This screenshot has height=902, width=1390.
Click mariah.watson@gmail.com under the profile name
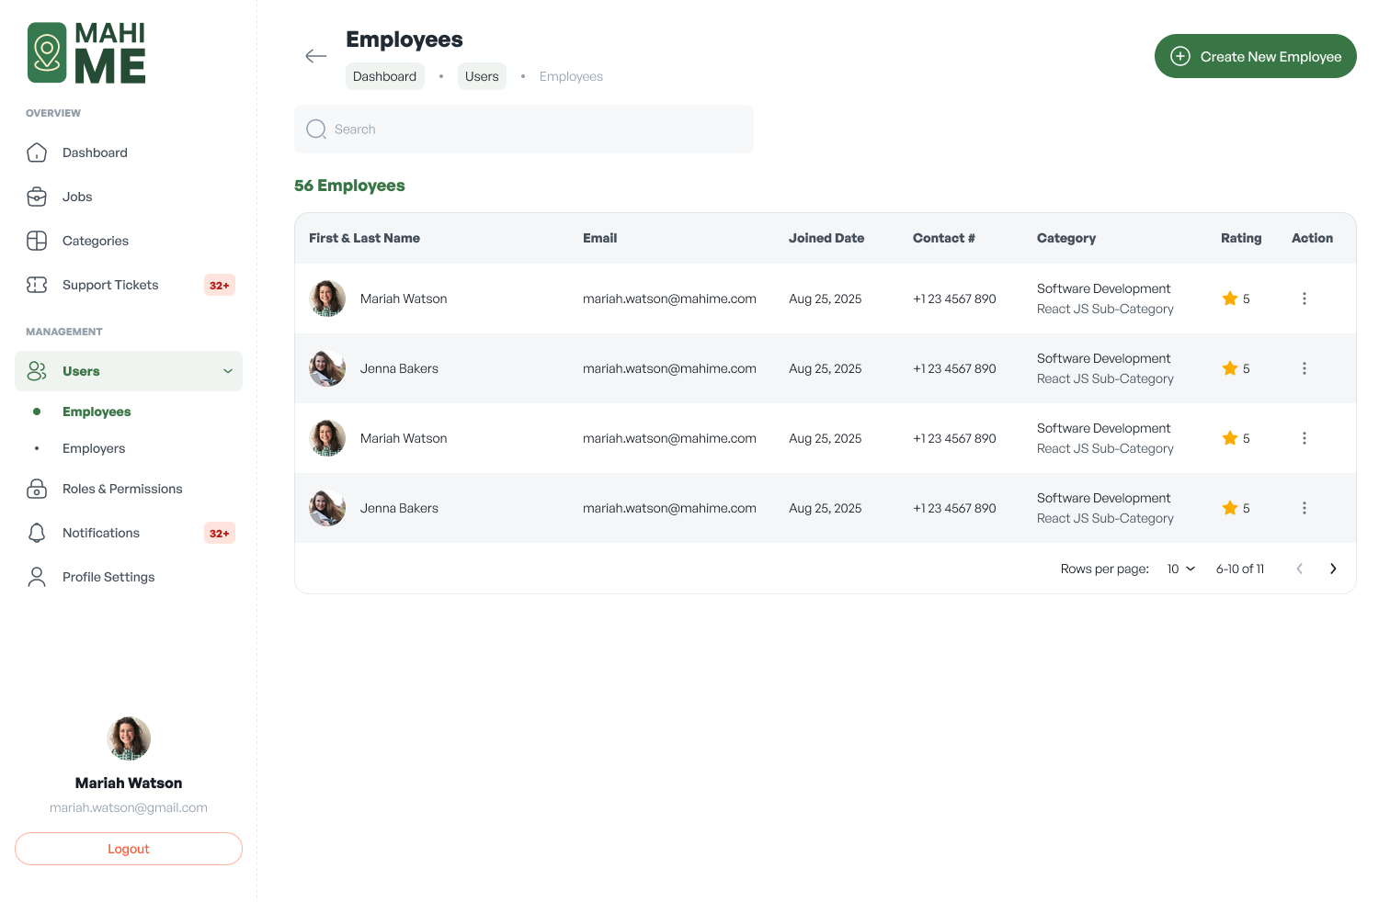click(x=129, y=807)
